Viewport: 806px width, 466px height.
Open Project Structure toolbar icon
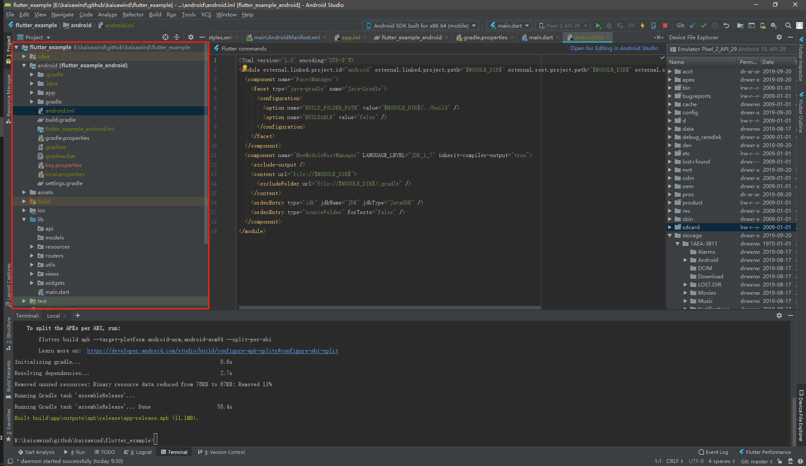coord(740,26)
